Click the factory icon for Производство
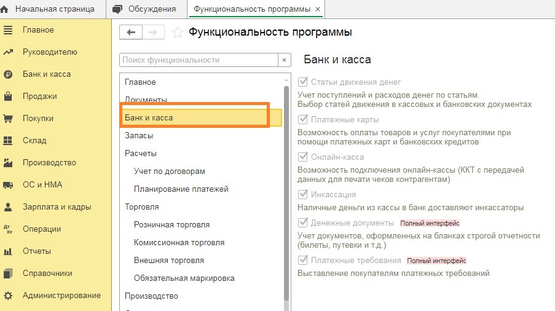Screen dimensions: 555x311 click(x=8, y=163)
